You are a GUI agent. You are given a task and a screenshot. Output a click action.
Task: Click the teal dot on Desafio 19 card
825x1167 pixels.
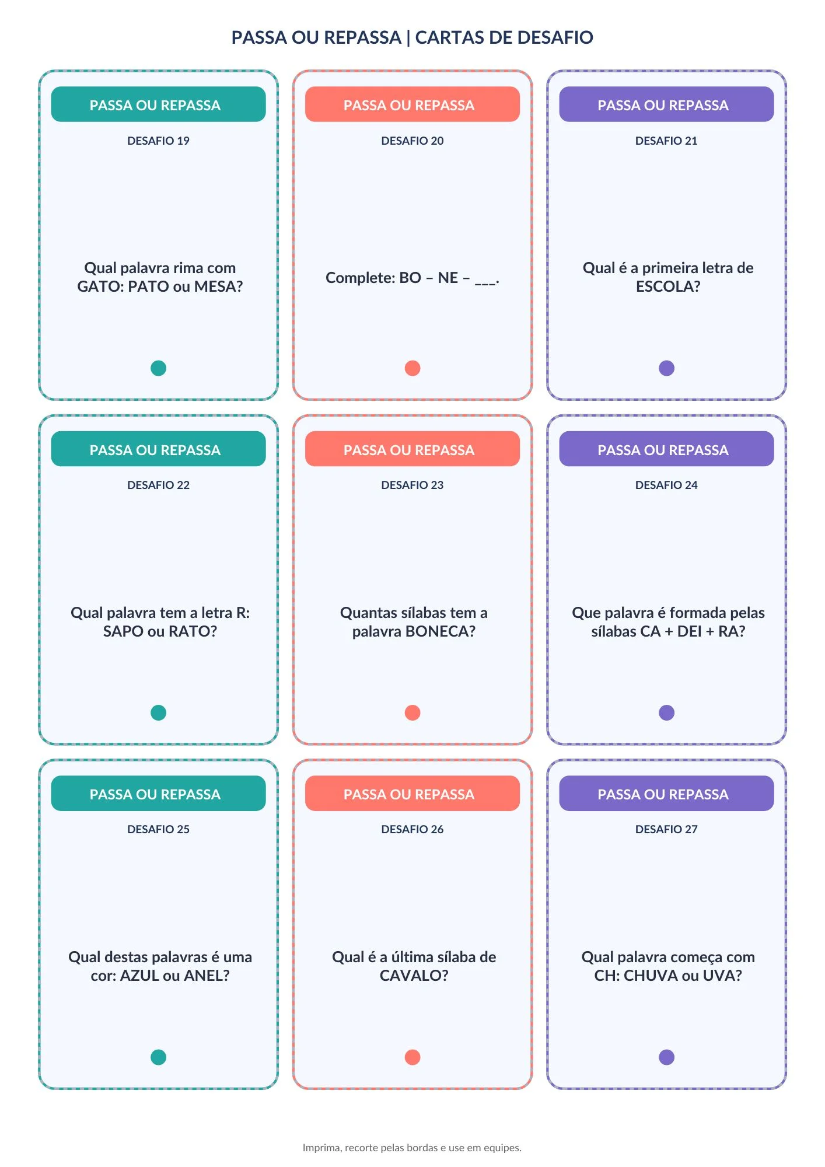click(158, 368)
